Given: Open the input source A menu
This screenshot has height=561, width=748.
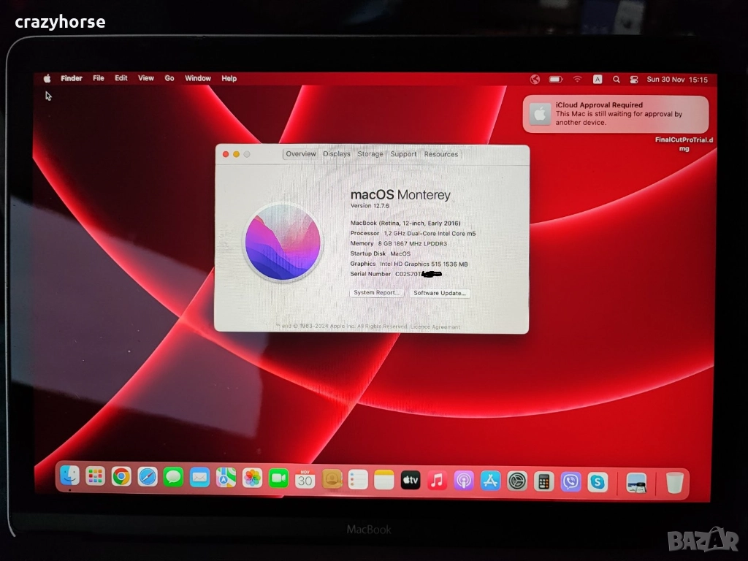Looking at the screenshot, I should tap(598, 80).
